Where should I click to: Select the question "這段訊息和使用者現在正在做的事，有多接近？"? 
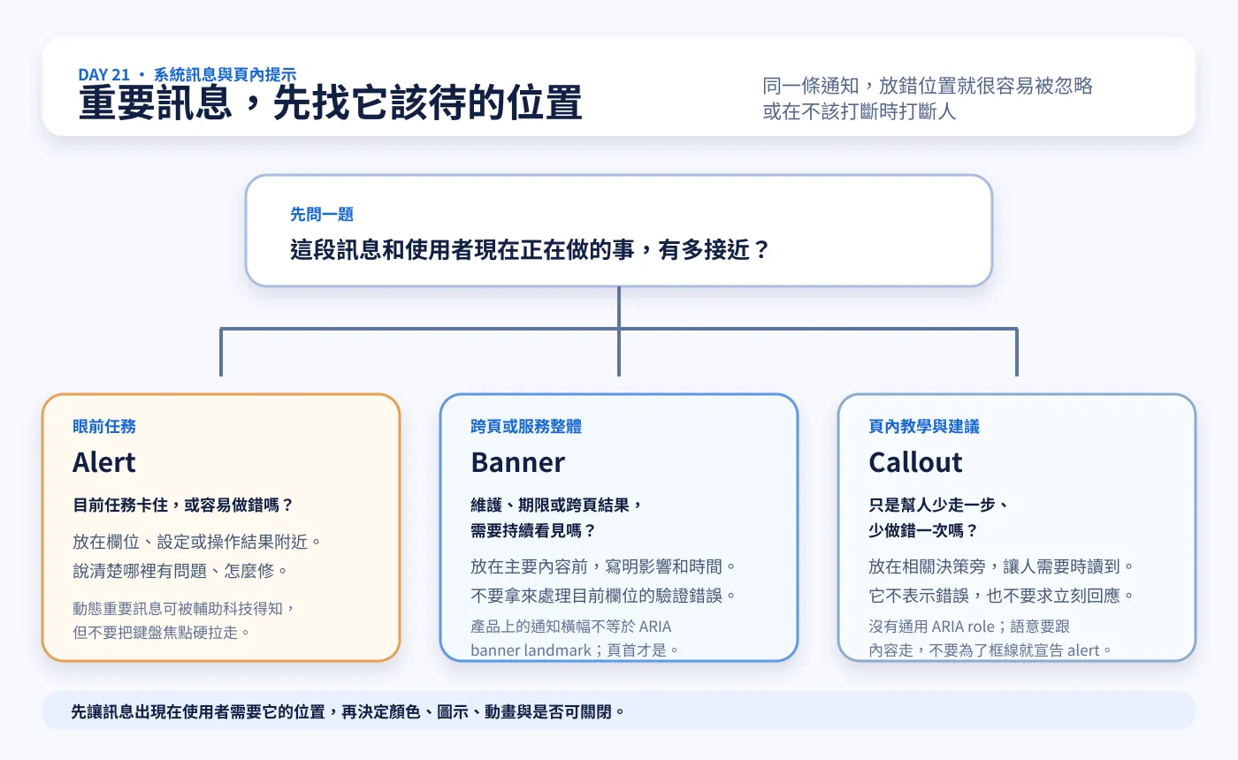point(531,250)
